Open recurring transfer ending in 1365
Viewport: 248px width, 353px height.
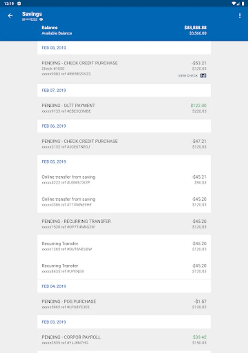124,246
